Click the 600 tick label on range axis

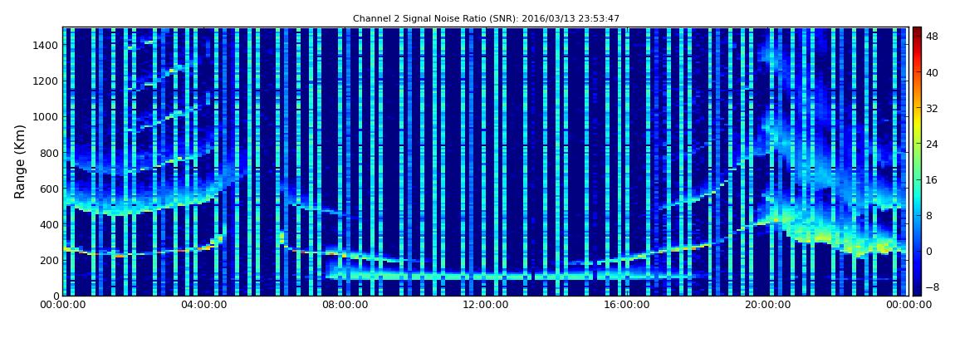pyautogui.click(x=49, y=189)
